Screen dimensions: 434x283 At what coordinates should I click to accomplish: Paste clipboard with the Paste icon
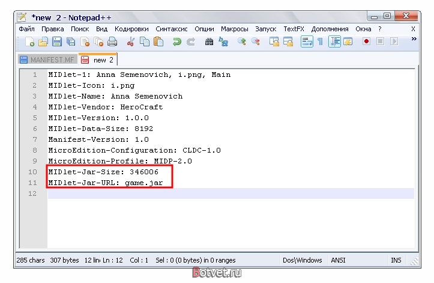click(x=158, y=42)
